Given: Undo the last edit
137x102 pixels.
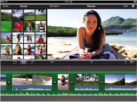Looking at the screenshot, I should [125, 6].
